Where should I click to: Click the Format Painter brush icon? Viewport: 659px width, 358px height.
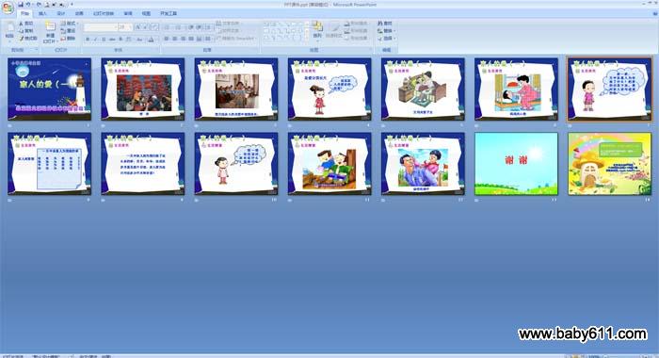click(21, 39)
